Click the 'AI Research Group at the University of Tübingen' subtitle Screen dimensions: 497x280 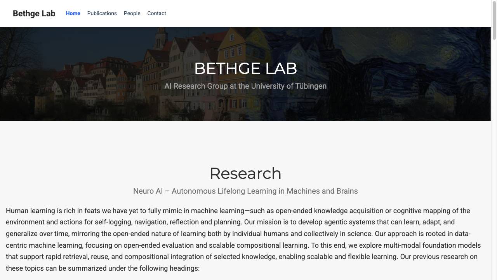tap(245, 86)
